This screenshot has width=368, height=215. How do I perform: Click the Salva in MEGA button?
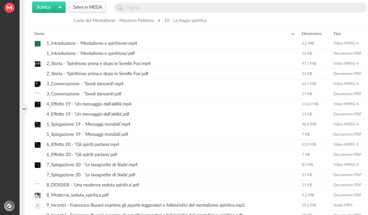[87, 7]
